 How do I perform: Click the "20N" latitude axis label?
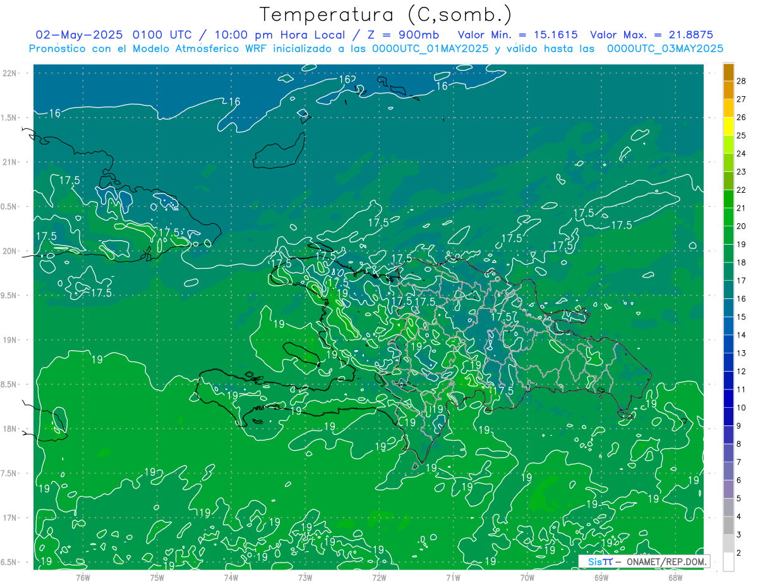[9, 251]
